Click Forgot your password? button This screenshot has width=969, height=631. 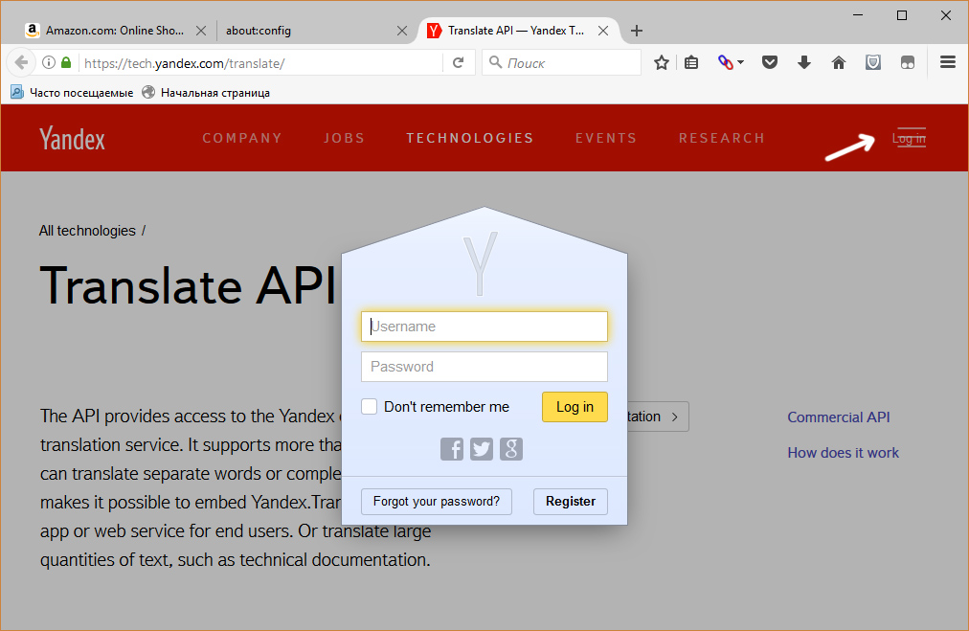437,501
